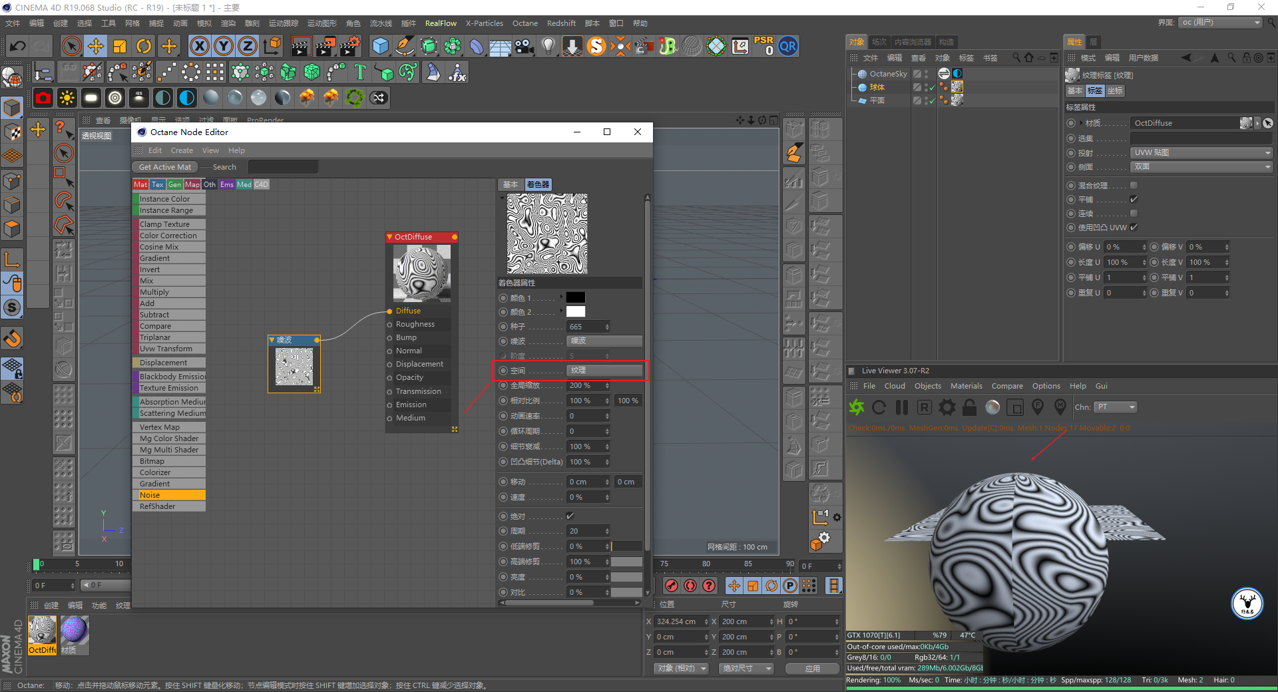Open the white 颜色 2 color swatch
The height and width of the screenshot is (692, 1278).
pos(575,311)
